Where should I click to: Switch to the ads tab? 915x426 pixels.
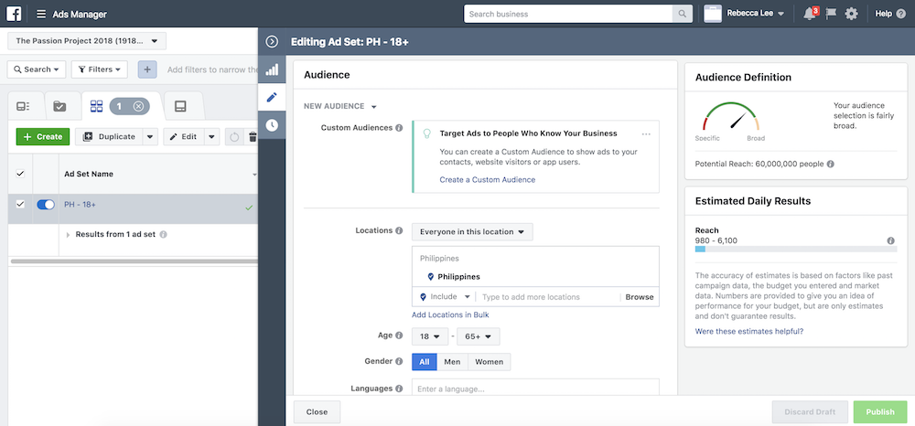click(181, 106)
